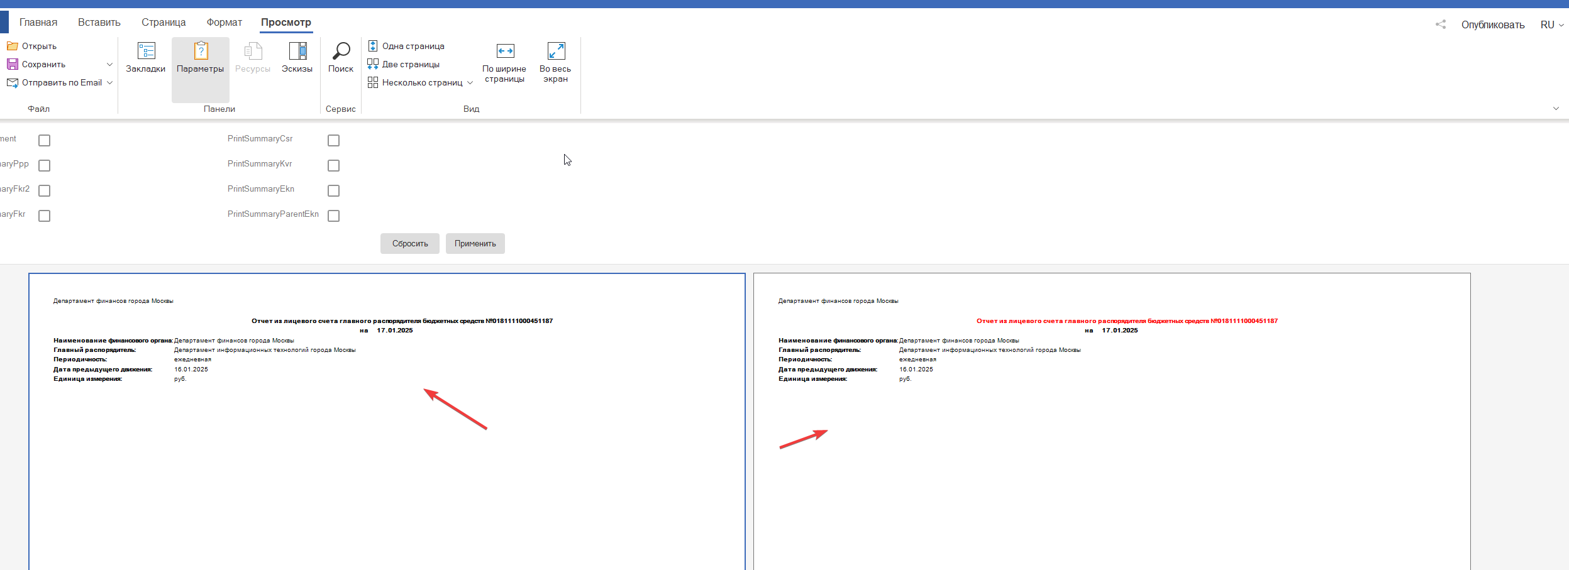Enable the checkbox next to "aryFkr"
This screenshot has height=570, width=1569.
point(44,216)
